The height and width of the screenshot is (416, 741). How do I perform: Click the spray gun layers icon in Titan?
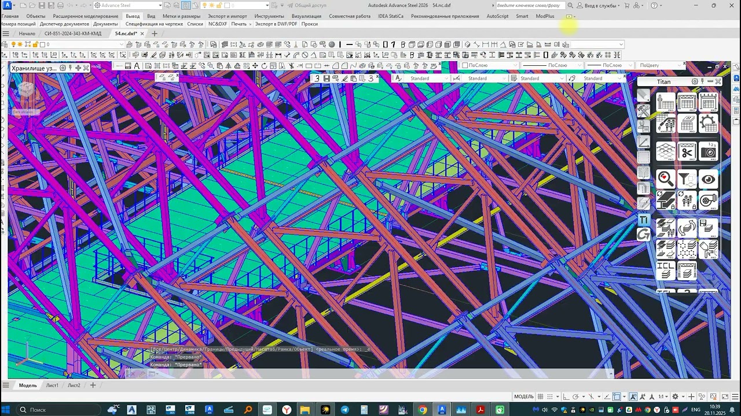click(708, 249)
